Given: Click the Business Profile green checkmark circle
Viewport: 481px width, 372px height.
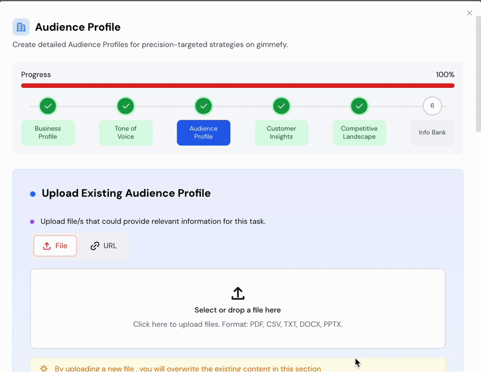Looking at the screenshot, I should [48, 107].
